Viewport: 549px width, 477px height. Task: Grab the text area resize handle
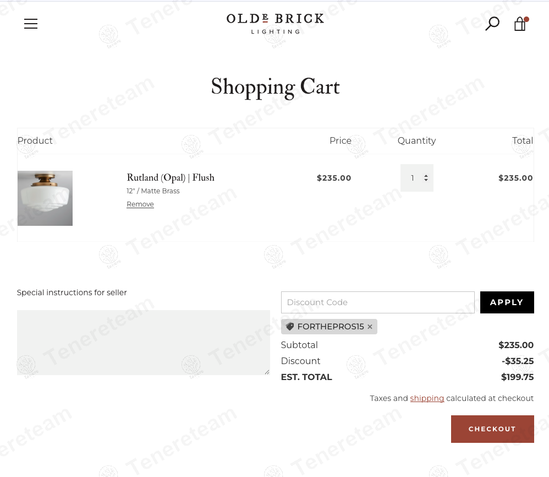coord(267,372)
